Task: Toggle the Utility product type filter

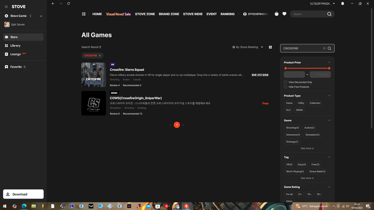Action: [301, 103]
